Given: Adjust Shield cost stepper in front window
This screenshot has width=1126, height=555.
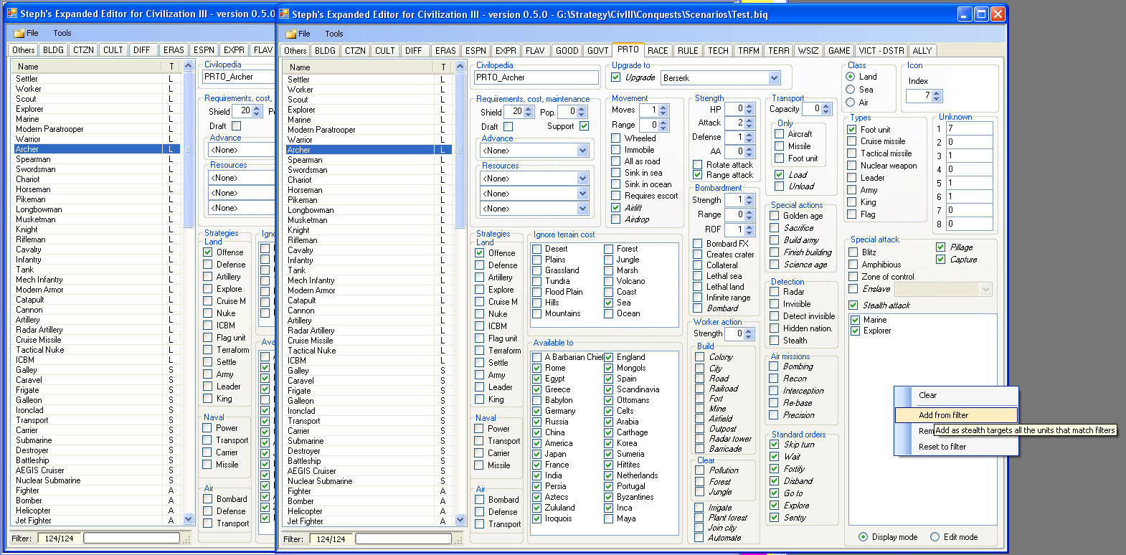Looking at the screenshot, I should [529, 112].
